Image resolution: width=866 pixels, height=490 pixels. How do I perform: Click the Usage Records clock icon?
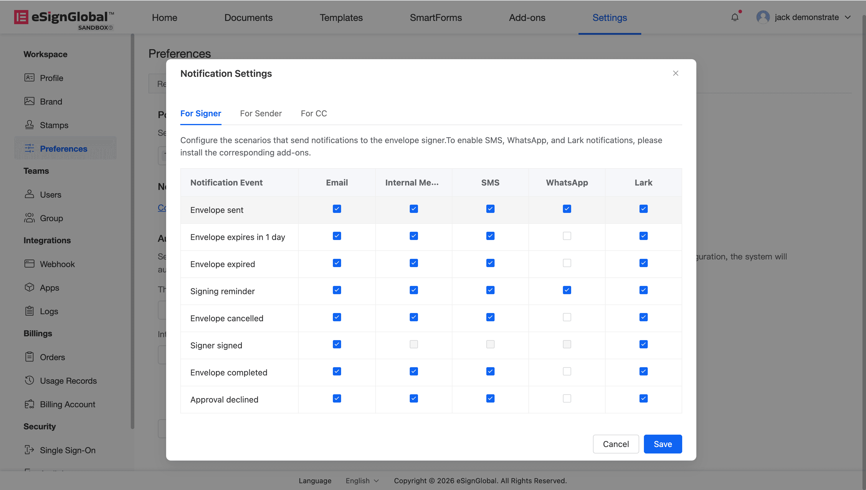(x=29, y=380)
